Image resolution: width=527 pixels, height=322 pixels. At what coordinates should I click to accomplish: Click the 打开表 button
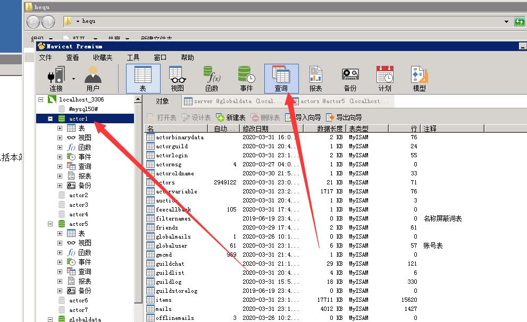[162, 117]
